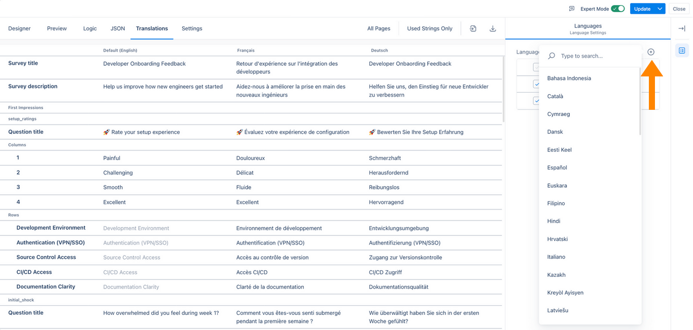Click the icon left of Expert Mode
Screen dimensions: 693x330
(572, 9)
